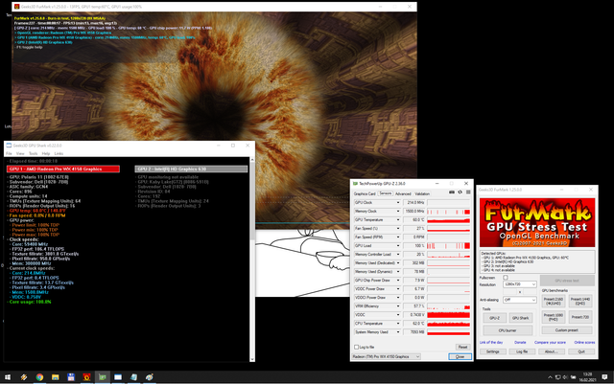
Task: Click the GPU-Z taskbar icon
Action: 103,377
